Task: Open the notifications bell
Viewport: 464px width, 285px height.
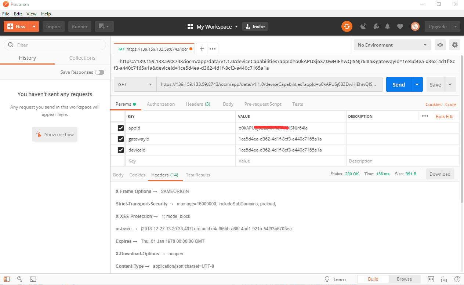Action: coord(388,26)
